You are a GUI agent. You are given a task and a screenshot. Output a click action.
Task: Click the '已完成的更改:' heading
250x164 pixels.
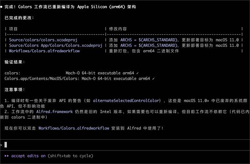click(19, 18)
